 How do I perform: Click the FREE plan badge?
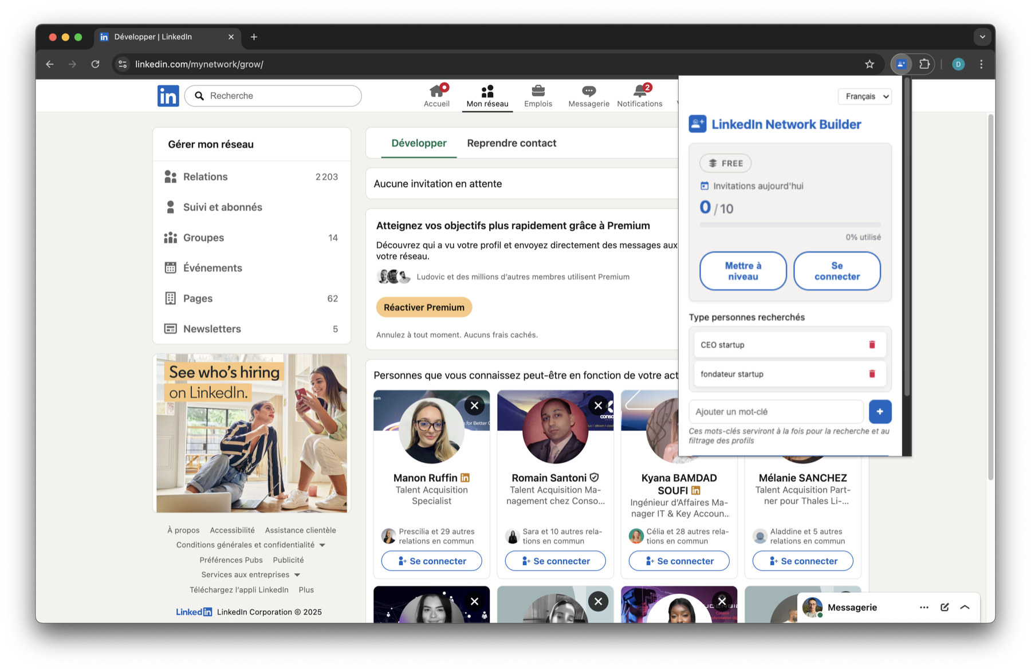tap(725, 163)
